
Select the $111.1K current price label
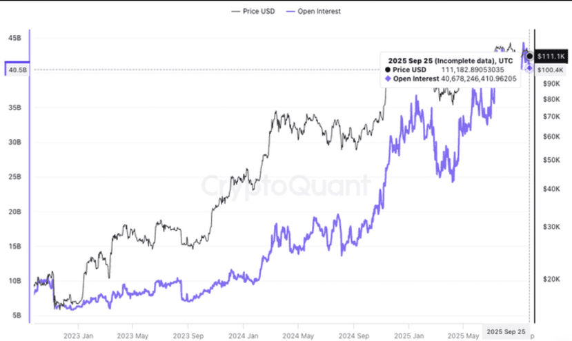tap(551, 55)
